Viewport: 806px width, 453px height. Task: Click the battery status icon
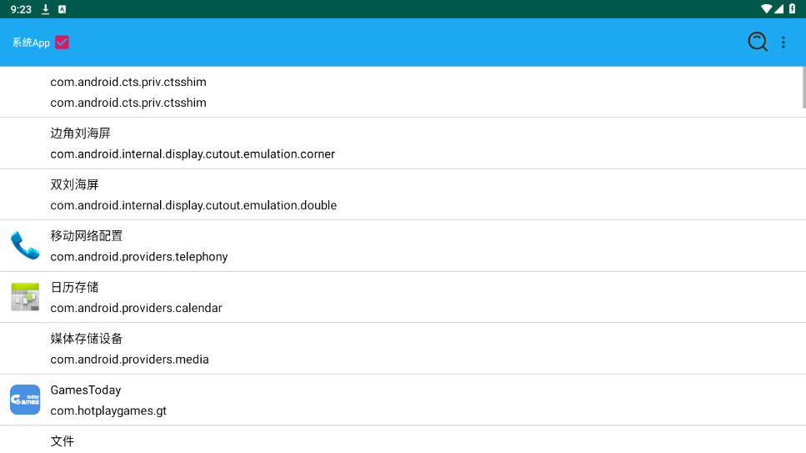[x=792, y=9]
